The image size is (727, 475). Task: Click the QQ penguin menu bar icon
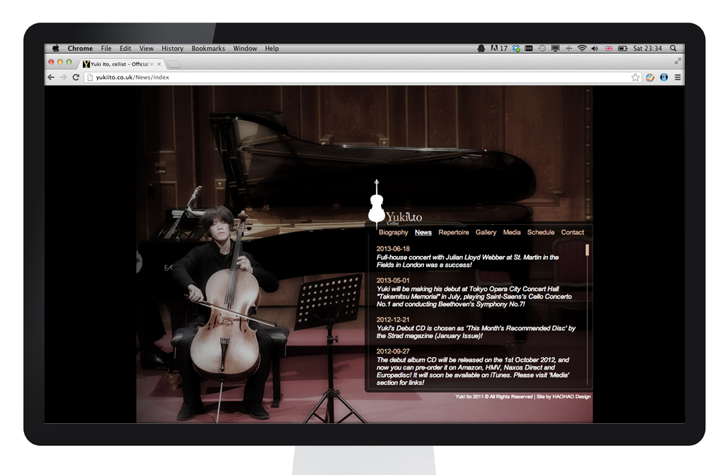point(481,48)
